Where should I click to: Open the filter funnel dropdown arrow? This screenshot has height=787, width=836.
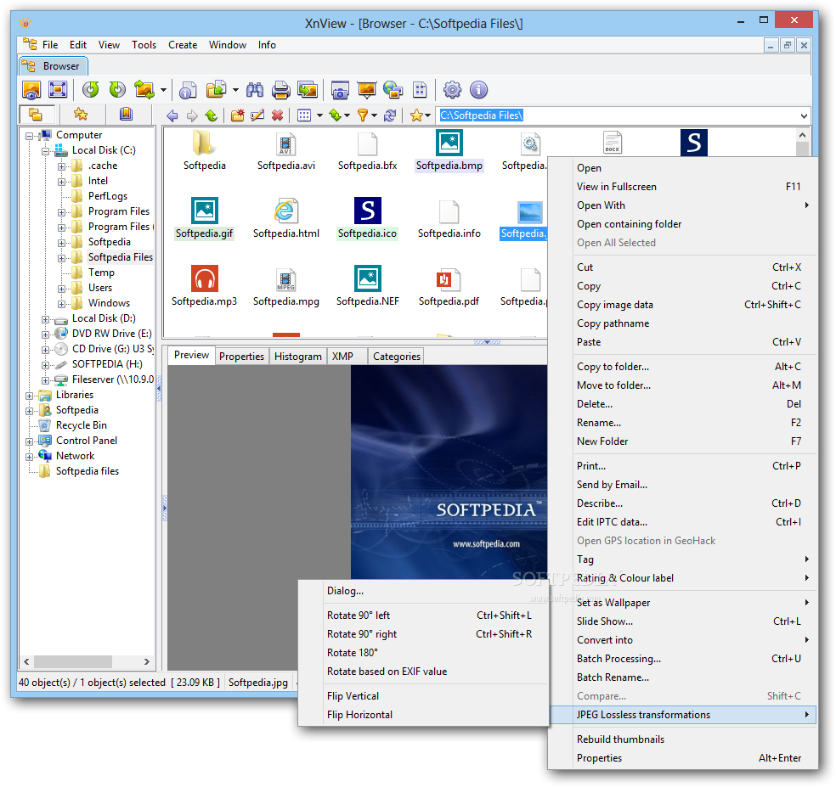pyautogui.click(x=375, y=115)
